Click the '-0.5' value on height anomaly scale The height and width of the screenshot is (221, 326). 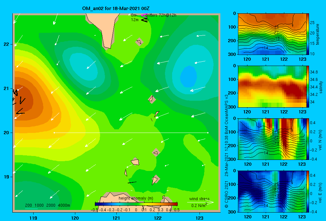pyautogui.click(x=94, y=210)
